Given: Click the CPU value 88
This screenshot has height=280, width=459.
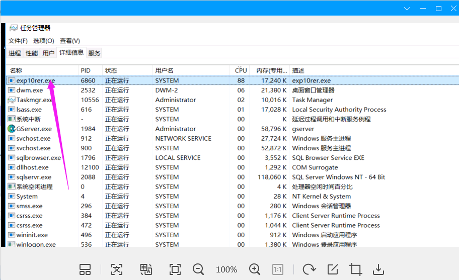Looking at the screenshot, I should (x=241, y=80).
